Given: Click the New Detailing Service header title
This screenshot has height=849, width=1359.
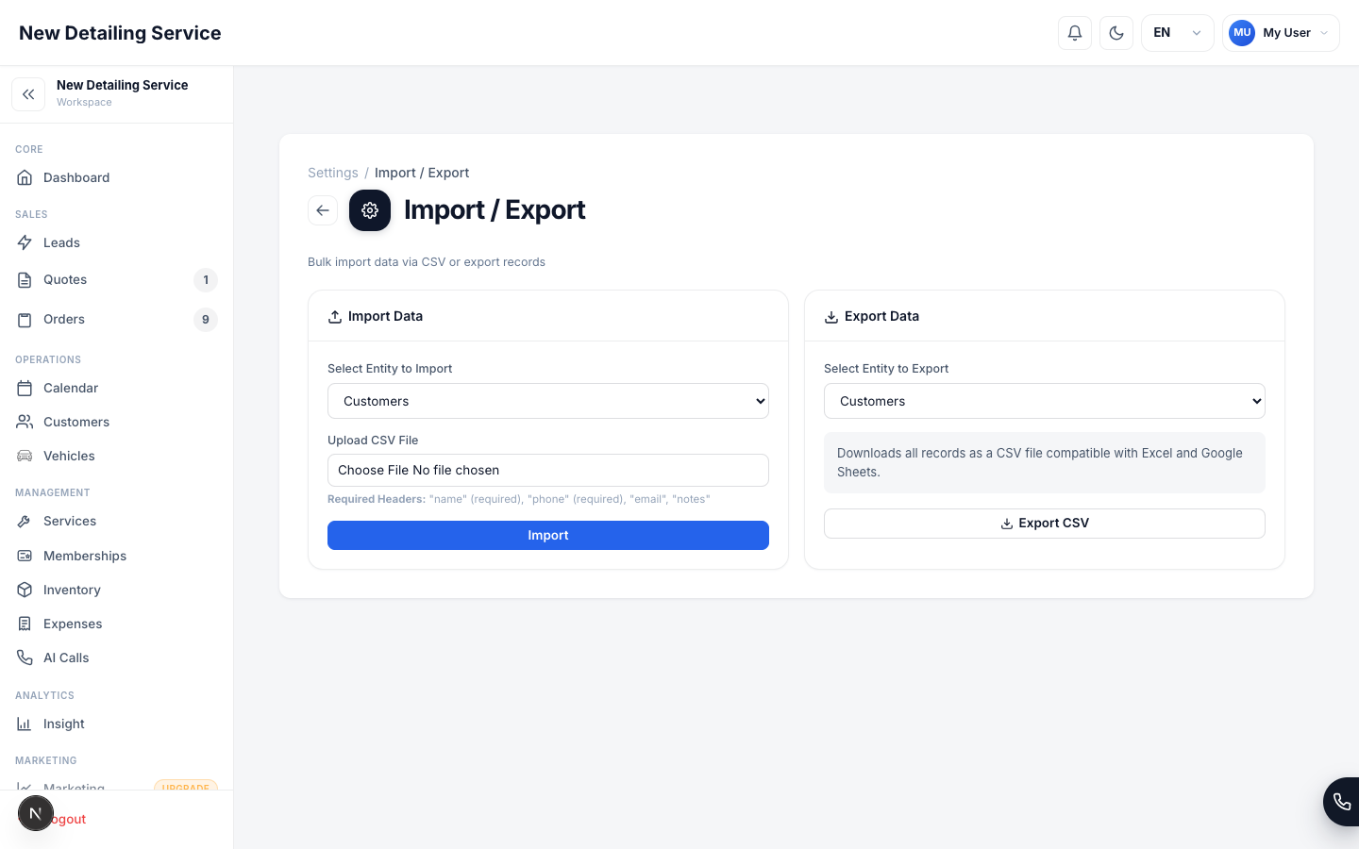Looking at the screenshot, I should tap(120, 33).
